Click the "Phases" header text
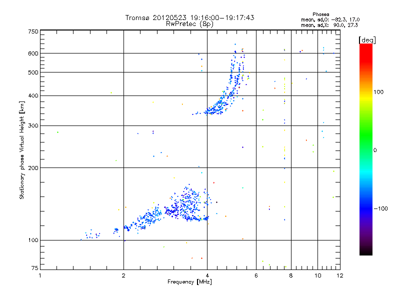The width and height of the screenshot is (400, 300). click(321, 14)
